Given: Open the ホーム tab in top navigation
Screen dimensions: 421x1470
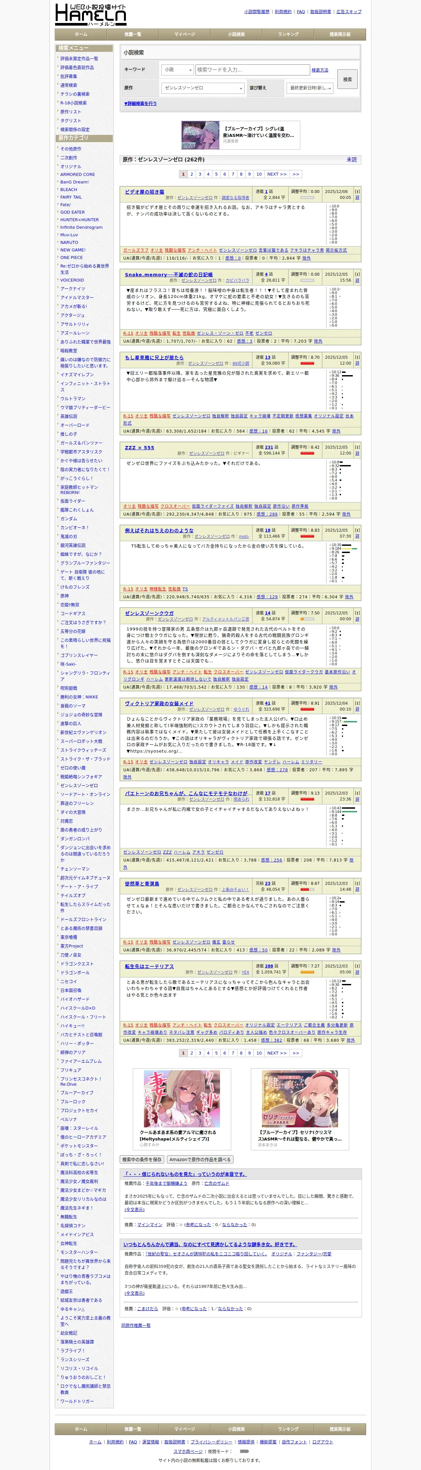Looking at the screenshot, I should click(81, 34).
